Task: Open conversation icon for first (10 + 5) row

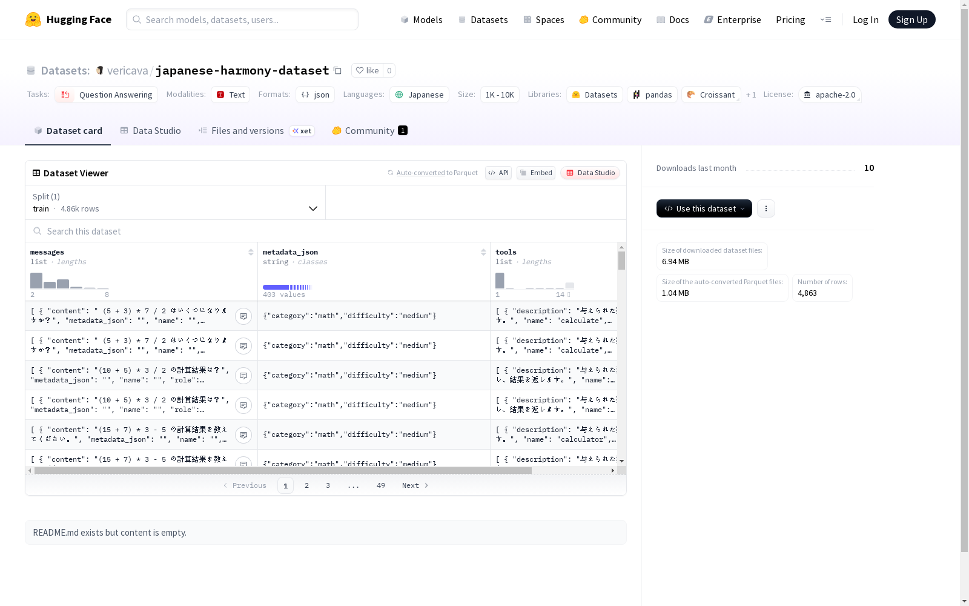Action: [x=243, y=375]
